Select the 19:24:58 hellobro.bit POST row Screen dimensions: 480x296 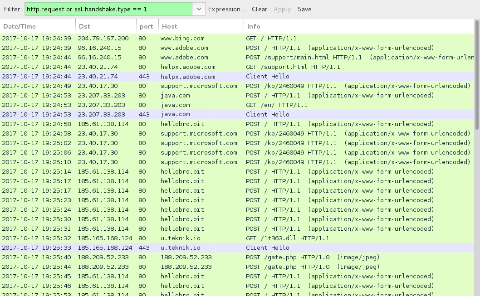click(x=237, y=124)
